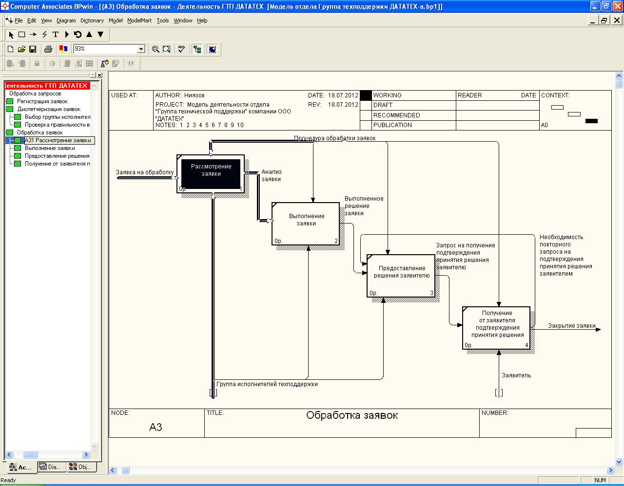Go to parent diagram up triangle

point(89,35)
